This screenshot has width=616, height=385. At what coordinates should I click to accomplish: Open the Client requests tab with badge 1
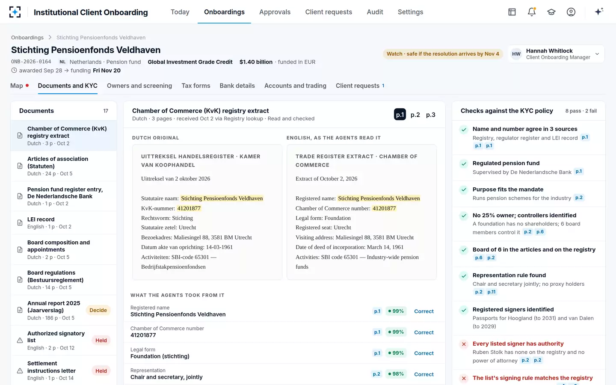pos(360,86)
